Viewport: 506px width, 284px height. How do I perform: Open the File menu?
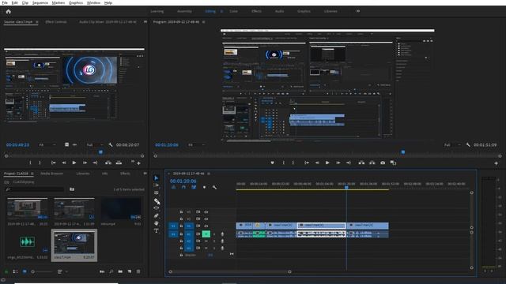coord(5,2)
